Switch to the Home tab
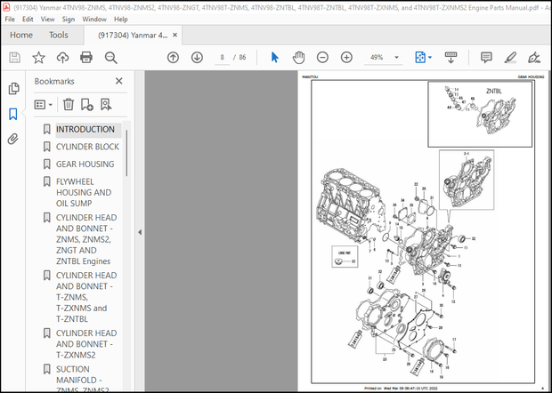This screenshot has height=393, width=552. tap(21, 36)
